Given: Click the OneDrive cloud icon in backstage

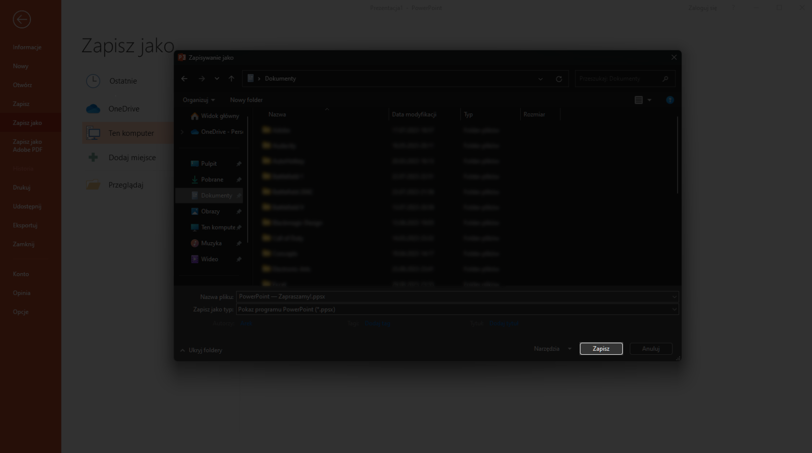Looking at the screenshot, I should coord(93,108).
